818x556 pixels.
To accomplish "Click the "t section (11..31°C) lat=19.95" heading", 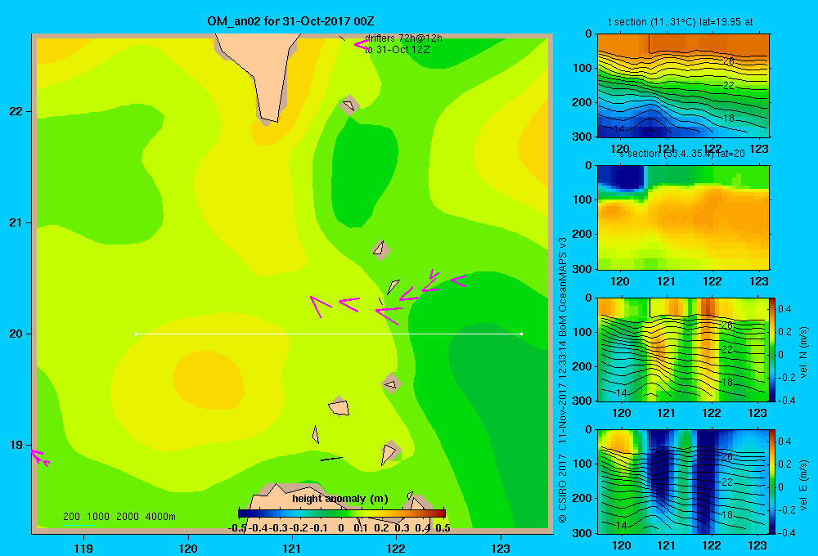I will 681,22.
